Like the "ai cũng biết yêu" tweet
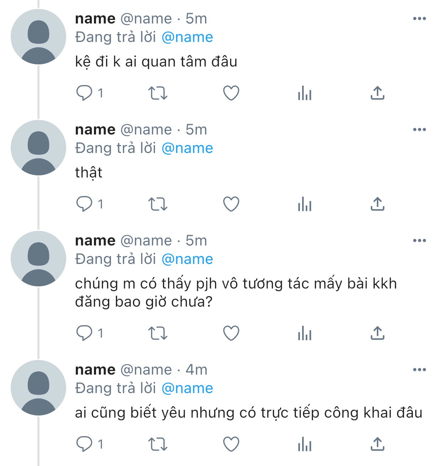Screen dimensions: 442x466 pos(231,444)
